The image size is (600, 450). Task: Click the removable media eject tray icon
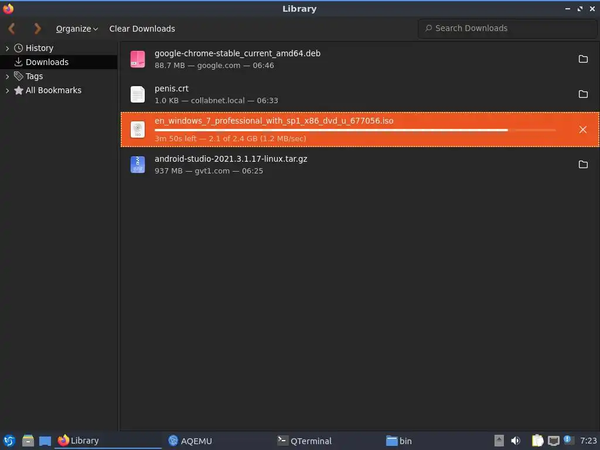(x=499, y=441)
